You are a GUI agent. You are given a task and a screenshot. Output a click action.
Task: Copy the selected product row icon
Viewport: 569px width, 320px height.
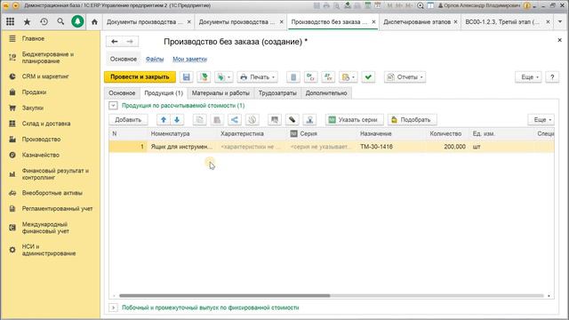pos(199,120)
